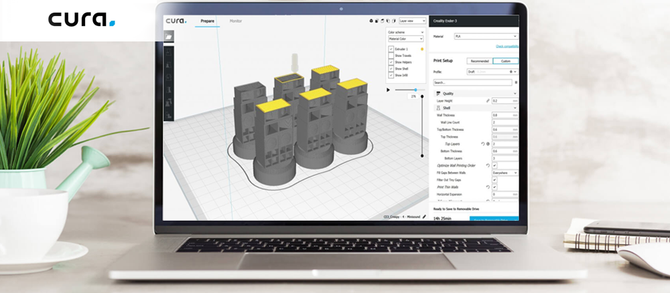This screenshot has height=293, width=670.
Task: Uncheck Optimize Wall Printing Order
Action: tap(494, 165)
